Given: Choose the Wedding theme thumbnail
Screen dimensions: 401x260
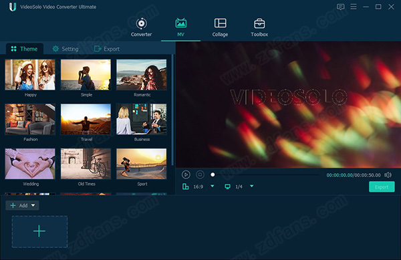Looking at the screenshot, I should (30, 164).
